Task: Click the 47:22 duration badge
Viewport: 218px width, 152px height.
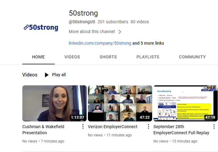Action: 145,117
